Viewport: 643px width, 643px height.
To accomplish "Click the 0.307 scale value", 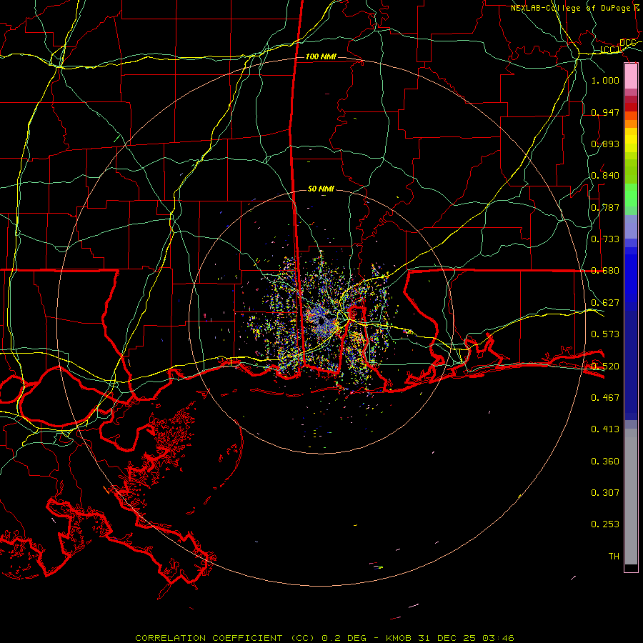I will pyautogui.click(x=605, y=492).
